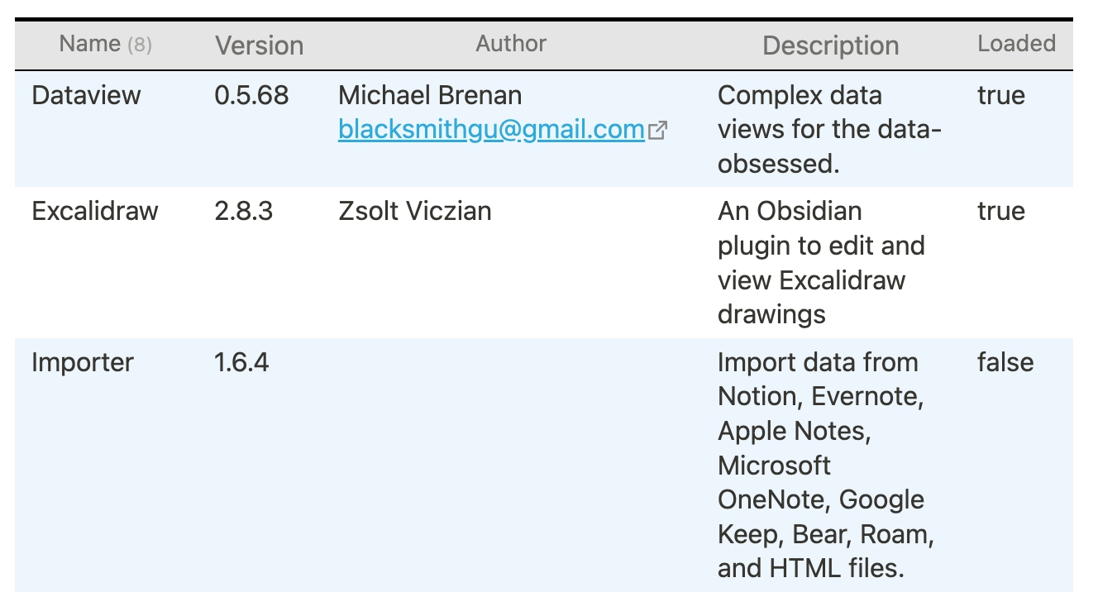Click the Excalidraw plugin name cell
1098x597 pixels.
tap(95, 211)
